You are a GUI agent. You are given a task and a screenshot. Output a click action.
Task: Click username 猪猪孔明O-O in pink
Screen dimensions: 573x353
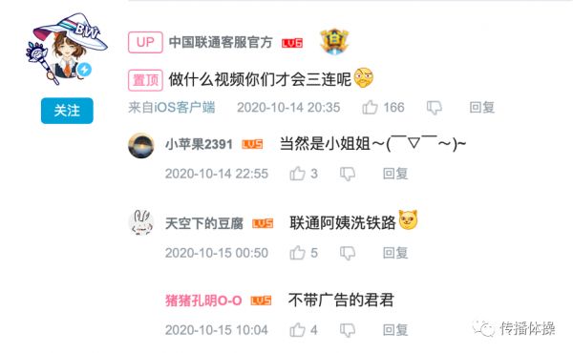(x=203, y=301)
